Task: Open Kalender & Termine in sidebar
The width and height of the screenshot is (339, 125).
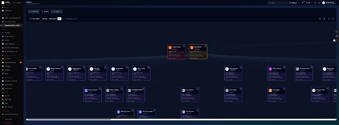Action: (x=12, y=81)
